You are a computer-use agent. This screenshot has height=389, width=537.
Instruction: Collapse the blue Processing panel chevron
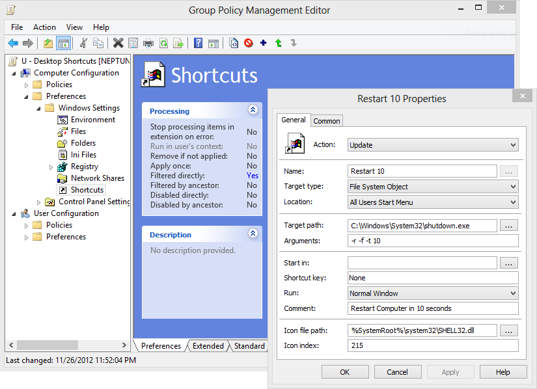coord(253,110)
